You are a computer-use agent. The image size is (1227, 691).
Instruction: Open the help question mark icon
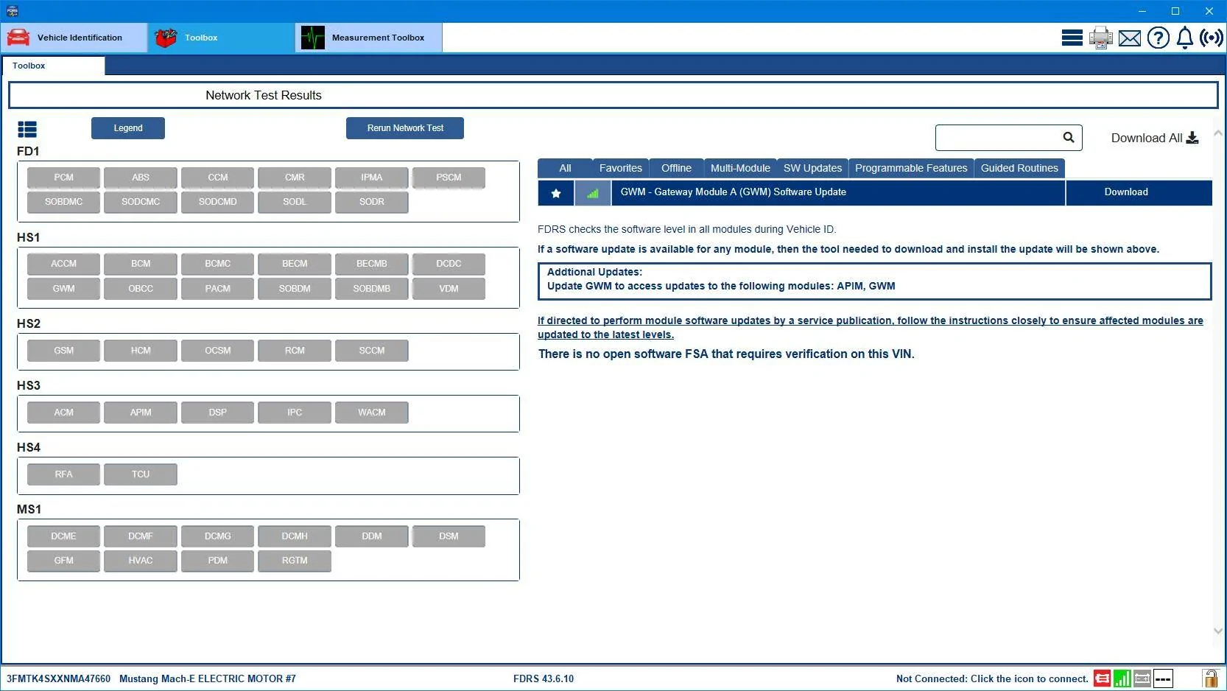point(1158,38)
